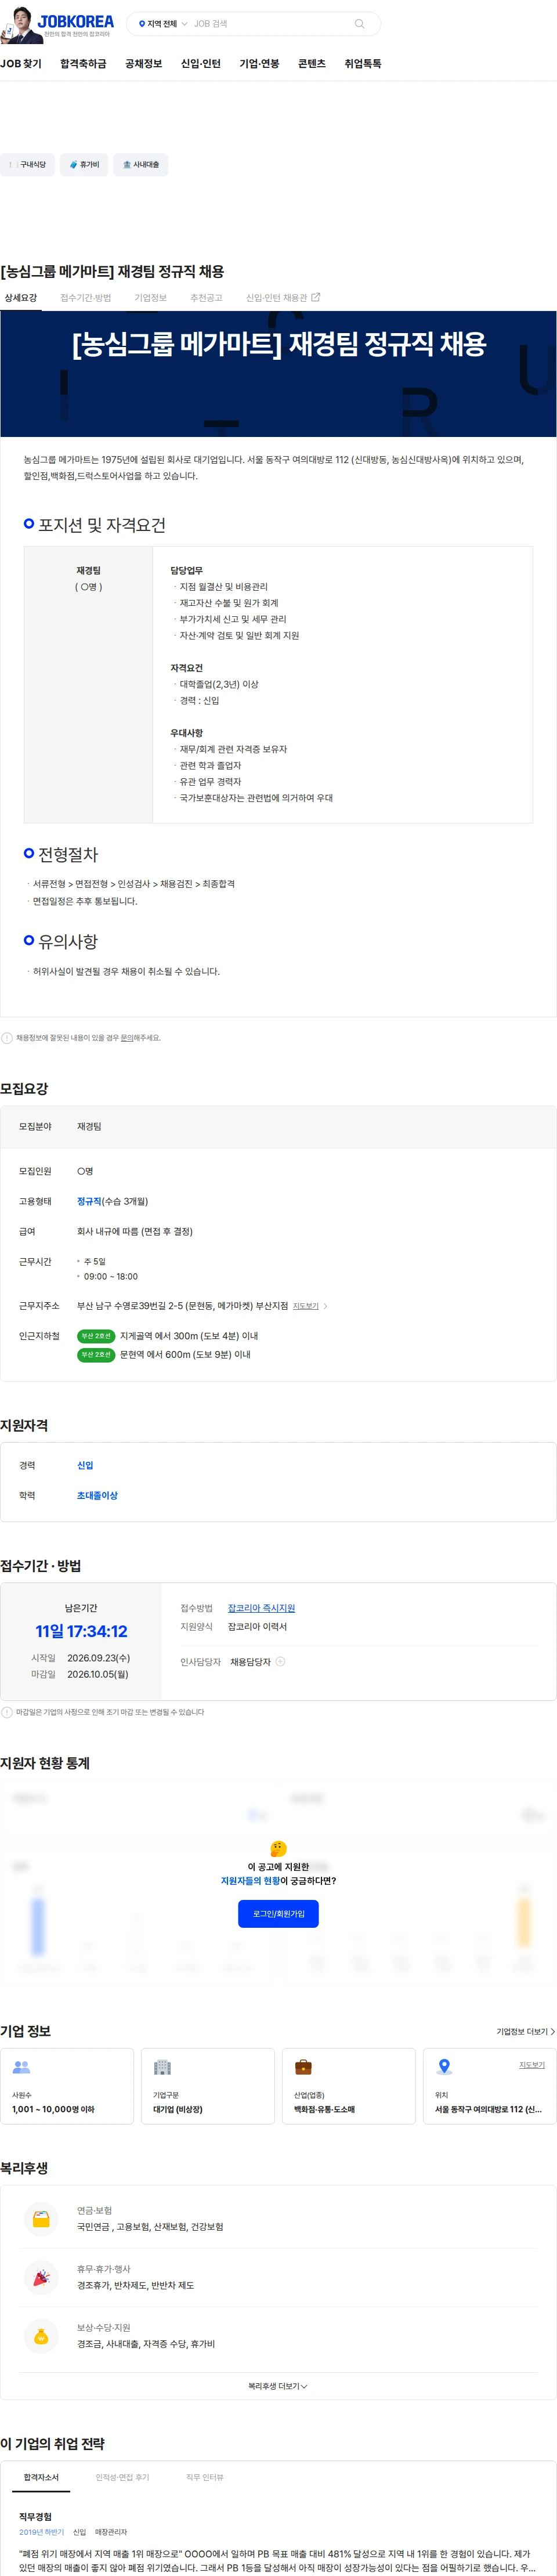Image resolution: width=557 pixels, height=2576 pixels.
Task: Click the 백화점·유통·도소매 industry text
Action: [324, 2109]
